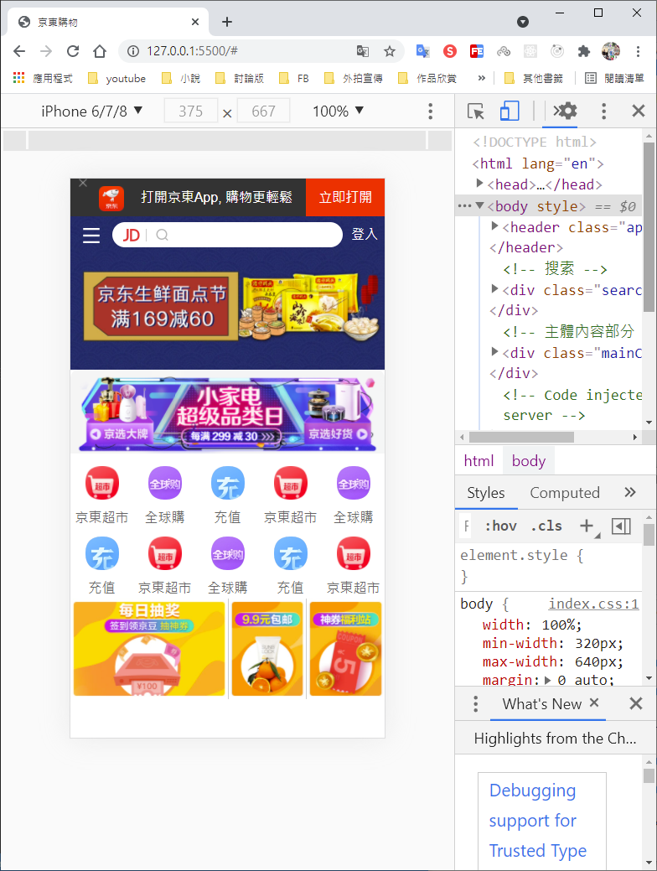
Task: Close the JD app banner with X
Action: [83, 184]
